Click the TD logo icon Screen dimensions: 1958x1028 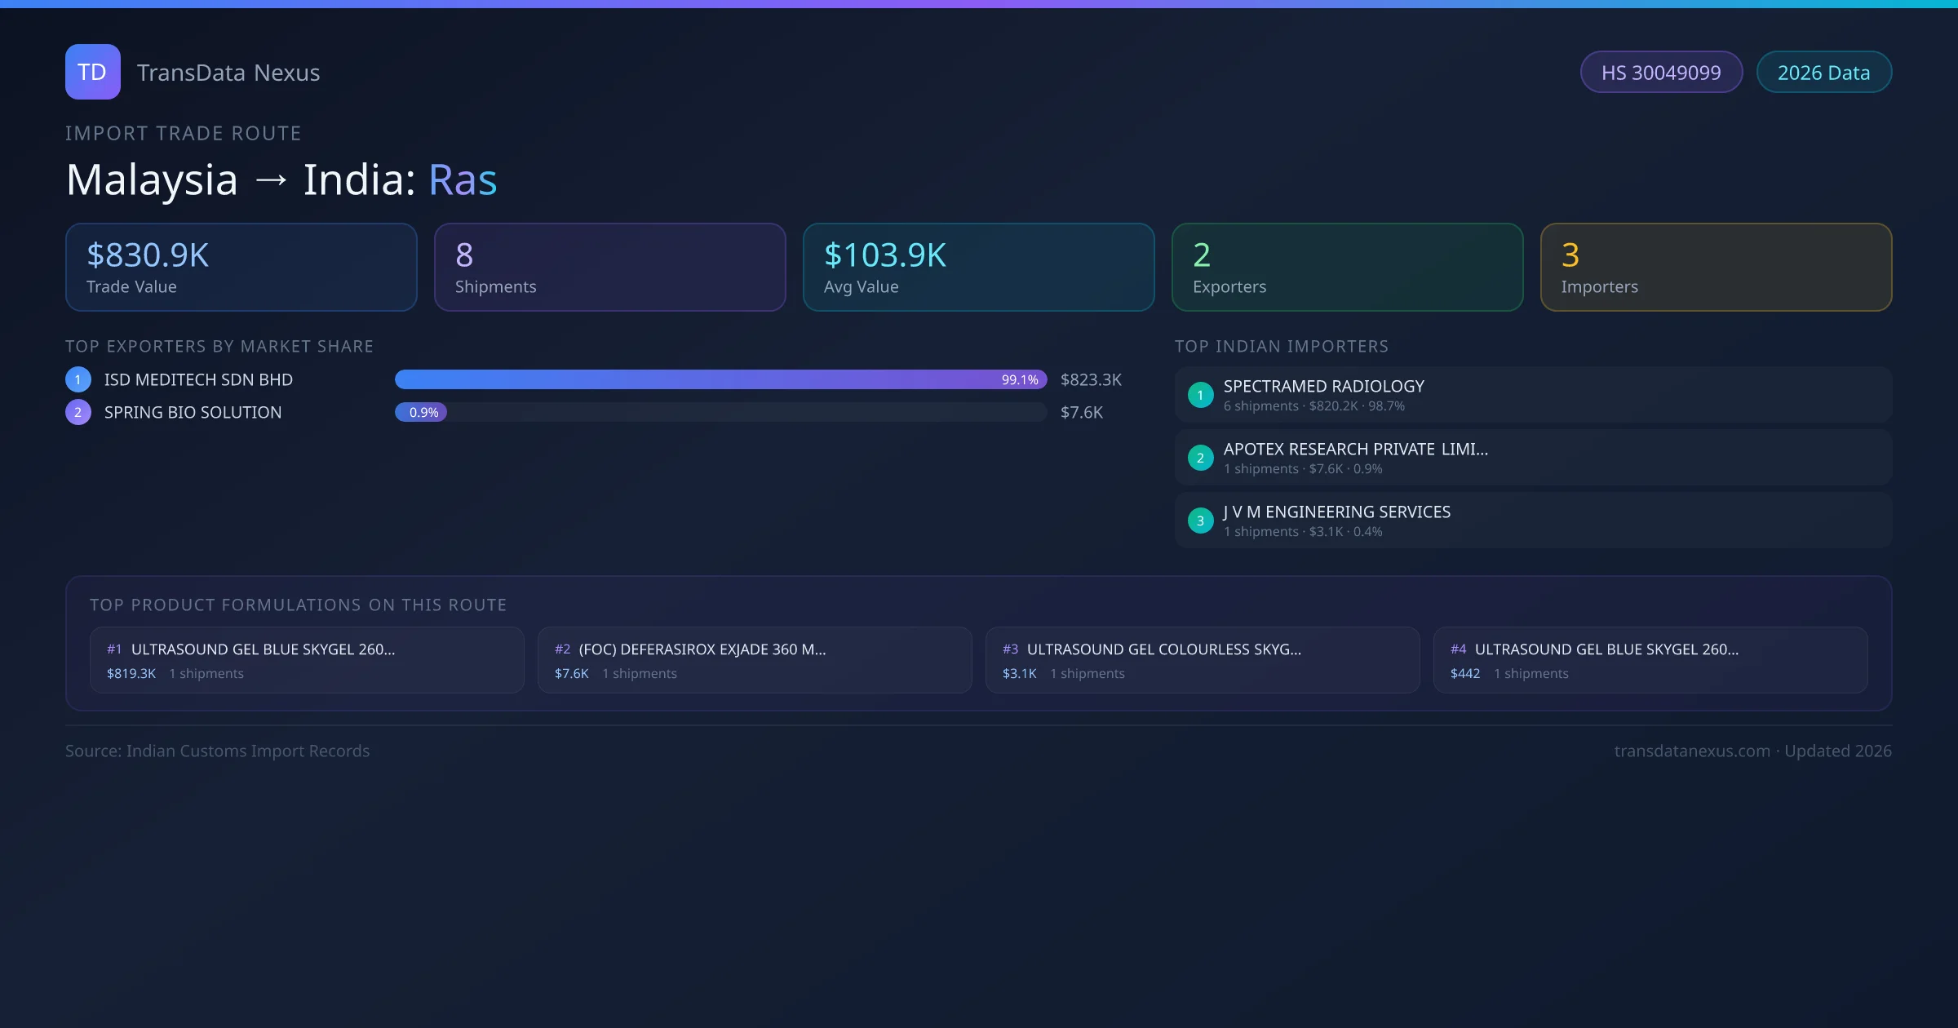92,72
